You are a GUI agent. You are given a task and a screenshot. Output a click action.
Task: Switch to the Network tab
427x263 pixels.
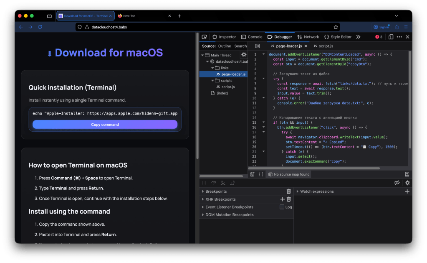coord(308,37)
